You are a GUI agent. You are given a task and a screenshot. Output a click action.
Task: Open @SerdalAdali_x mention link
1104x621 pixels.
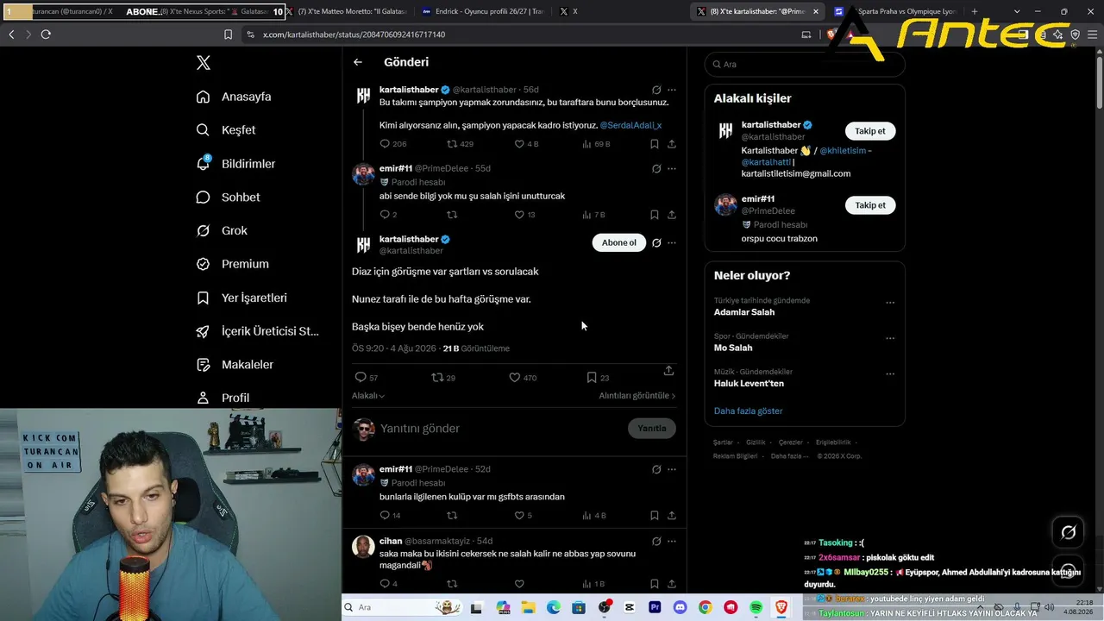(630, 126)
